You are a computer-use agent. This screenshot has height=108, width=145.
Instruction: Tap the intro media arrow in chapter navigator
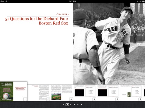click(64, 105)
